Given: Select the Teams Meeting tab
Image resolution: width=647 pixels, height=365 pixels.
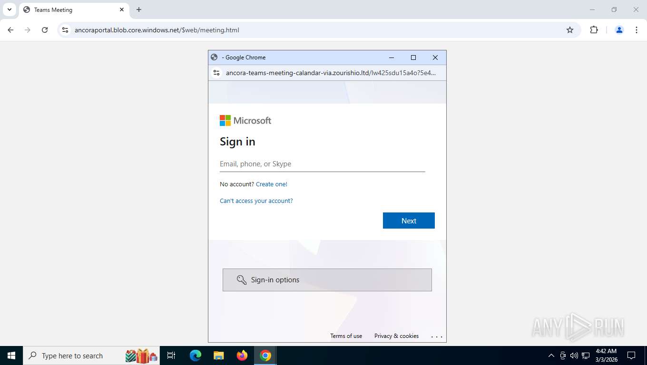Looking at the screenshot, I should pyautogui.click(x=74, y=10).
